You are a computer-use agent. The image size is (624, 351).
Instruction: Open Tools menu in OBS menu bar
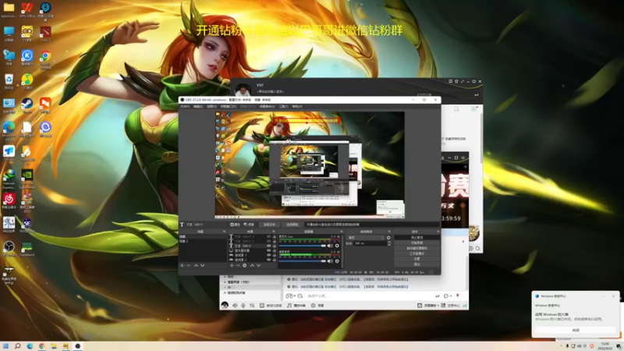pos(284,107)
